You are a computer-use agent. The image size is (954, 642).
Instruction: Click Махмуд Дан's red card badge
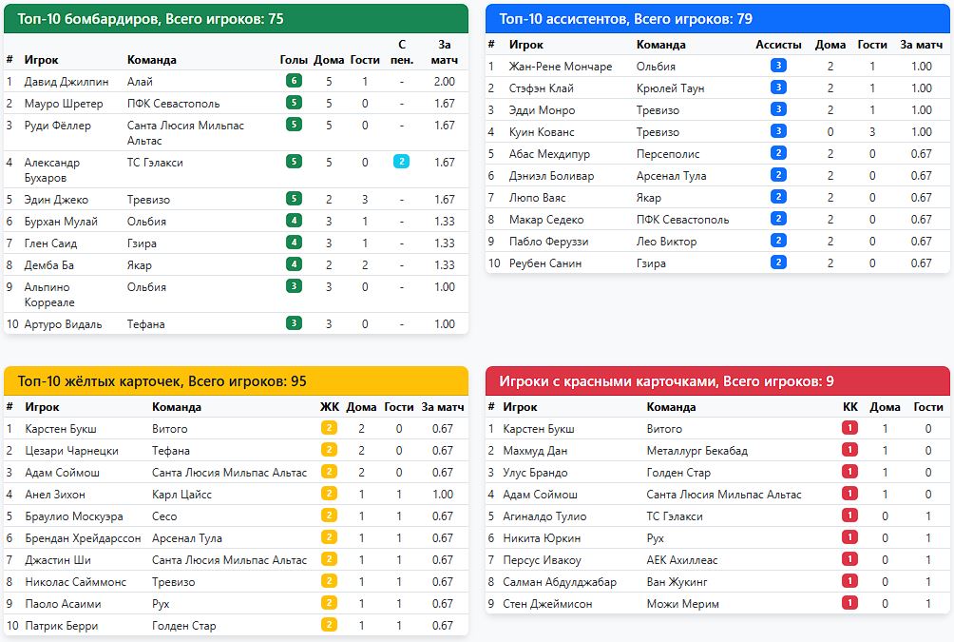click(x=850, y=450)
